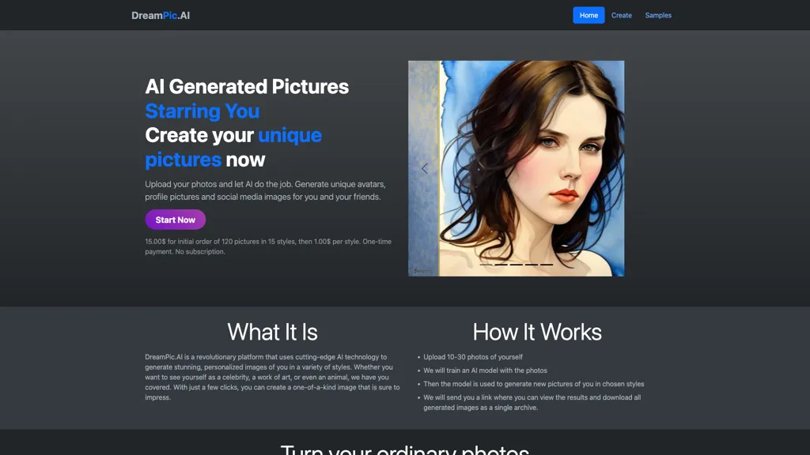Screen dimensions: 810x455
Task: Click the 'What It Is' heading
Action: tap(272, 332)
